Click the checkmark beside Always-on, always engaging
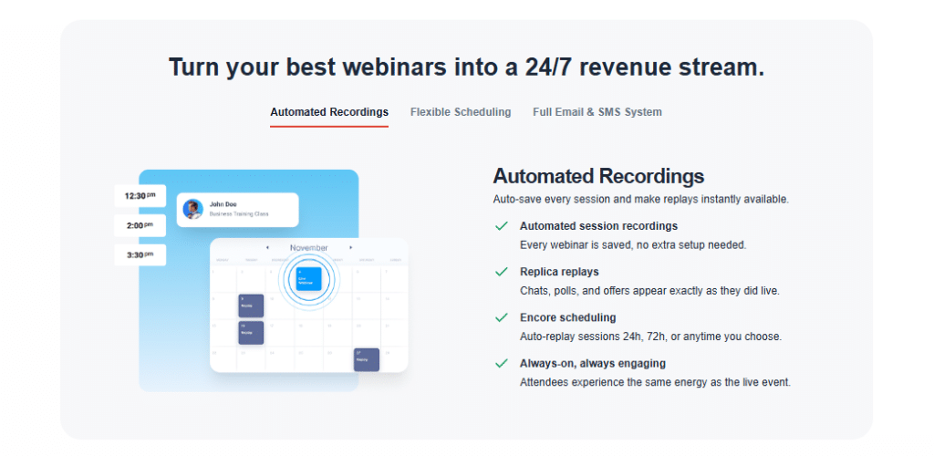 [x=502, y=363]
